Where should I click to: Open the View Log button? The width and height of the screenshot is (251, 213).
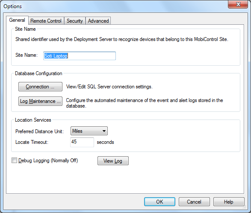(x=113, y=161)
